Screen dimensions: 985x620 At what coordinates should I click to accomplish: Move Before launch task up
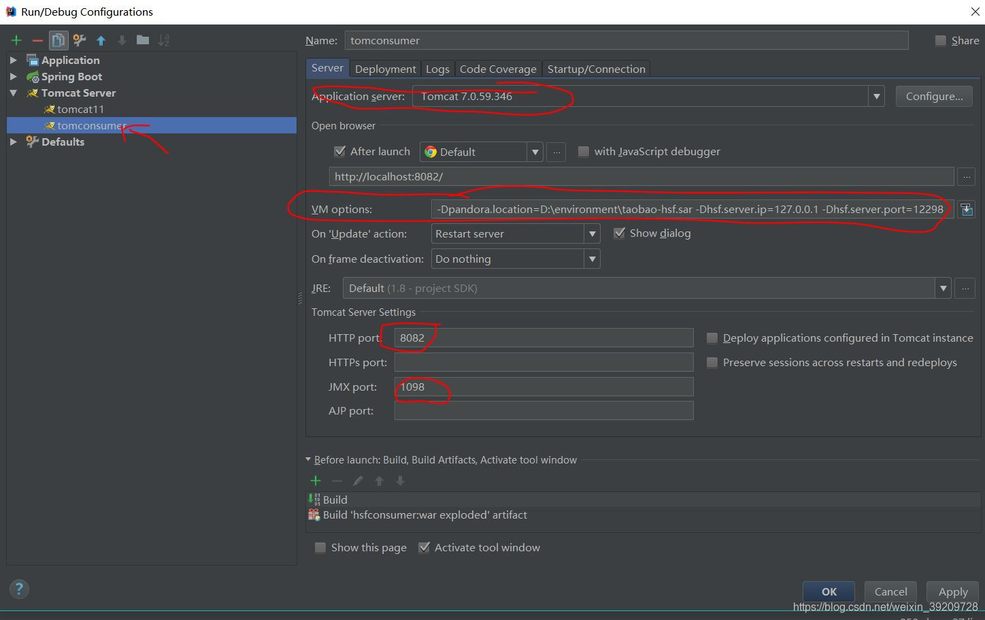point(379,480)
